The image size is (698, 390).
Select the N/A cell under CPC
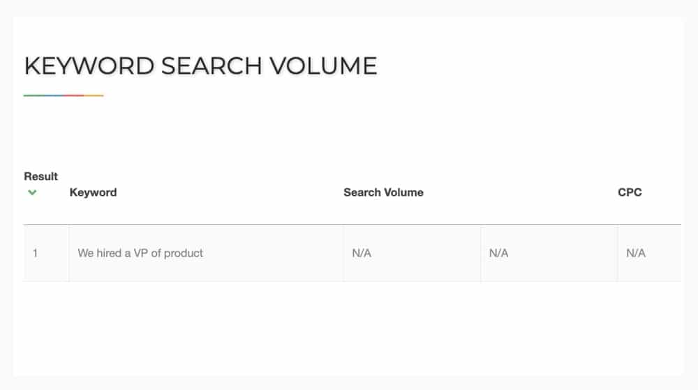(x=649, y=253)
